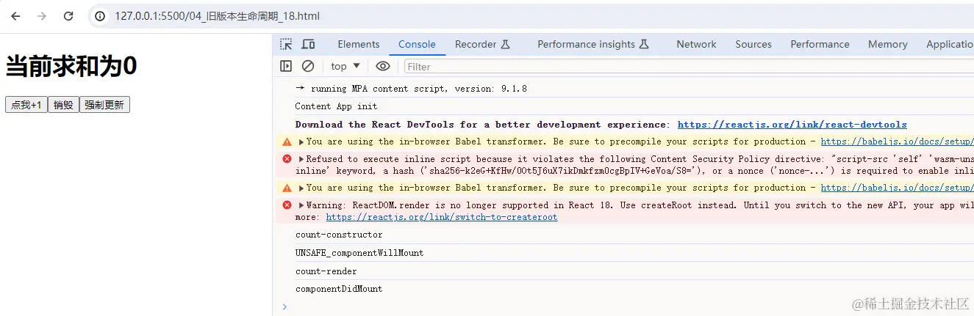Activate the inspect element picker icon
Screen dimensions: 974x316
click(286, 44)
